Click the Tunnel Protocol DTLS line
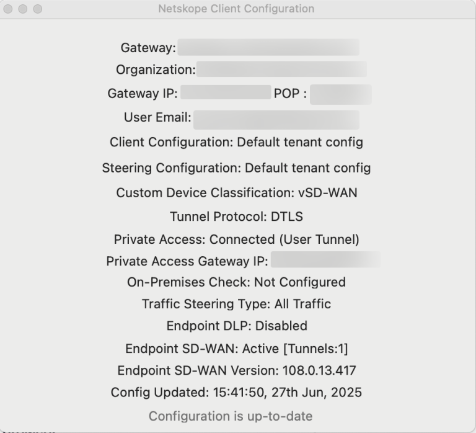This screenshot has height=433, width=476. click(x=236, y=216)
